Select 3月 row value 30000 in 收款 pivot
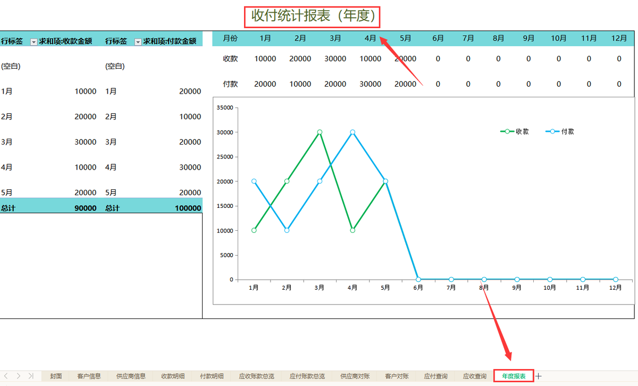Viewport: 638px width, 386px height. (86, 142)
